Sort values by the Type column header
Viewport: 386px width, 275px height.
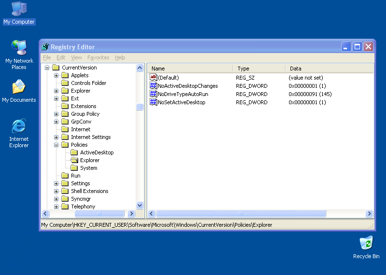point(259,69)
